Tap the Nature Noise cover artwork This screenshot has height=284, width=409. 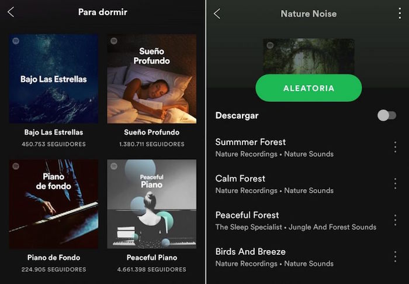click(309, 56)
